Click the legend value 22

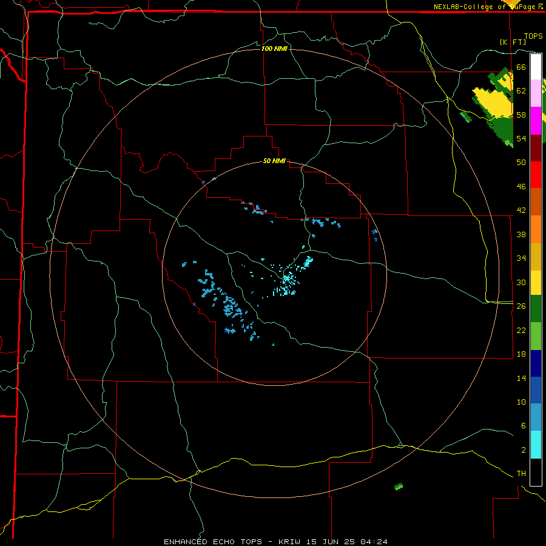coord(521,330)
